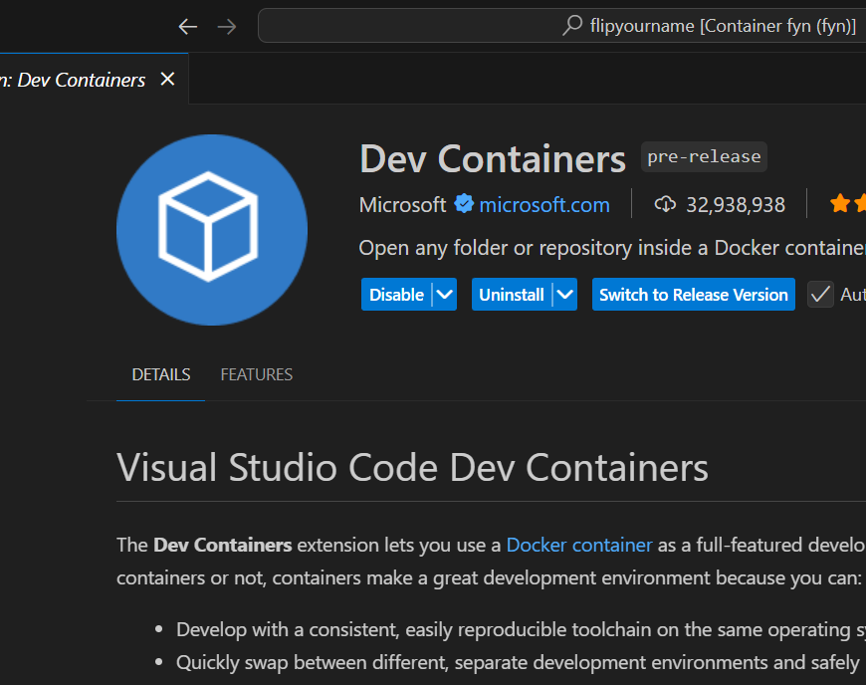
Task: Click the download cloud icon
Action: coord(665,204)
